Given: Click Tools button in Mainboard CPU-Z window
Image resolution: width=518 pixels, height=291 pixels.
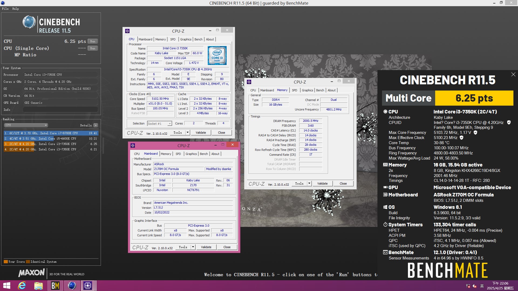Looking at the screenshot, I should (183, 247).
